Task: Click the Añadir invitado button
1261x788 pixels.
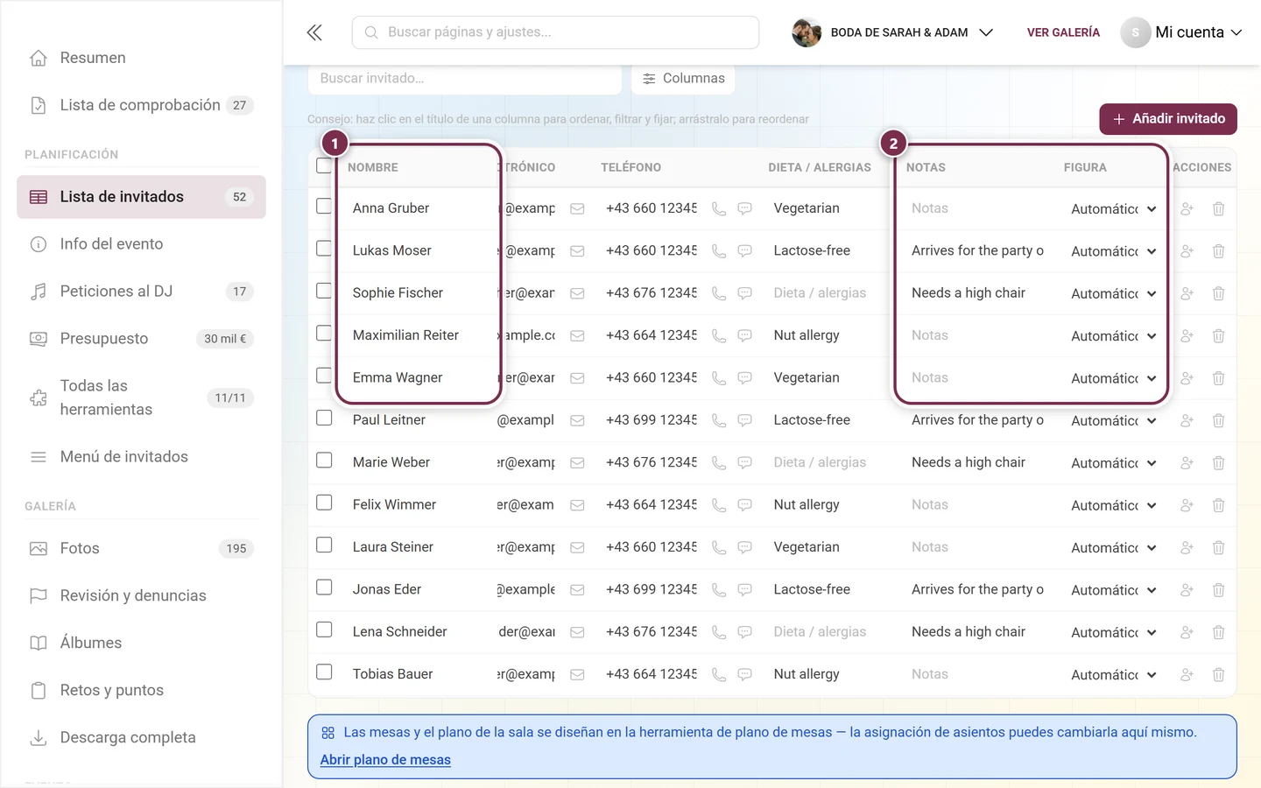Action: pos(1167,119)
